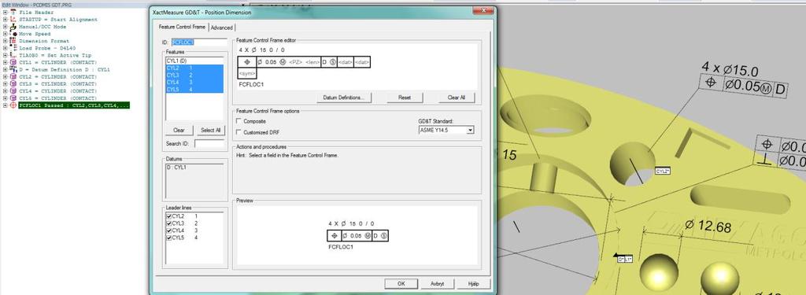Select CYL4 in the Features list
This screenshot has width=806, height=295.
[194, 83]
